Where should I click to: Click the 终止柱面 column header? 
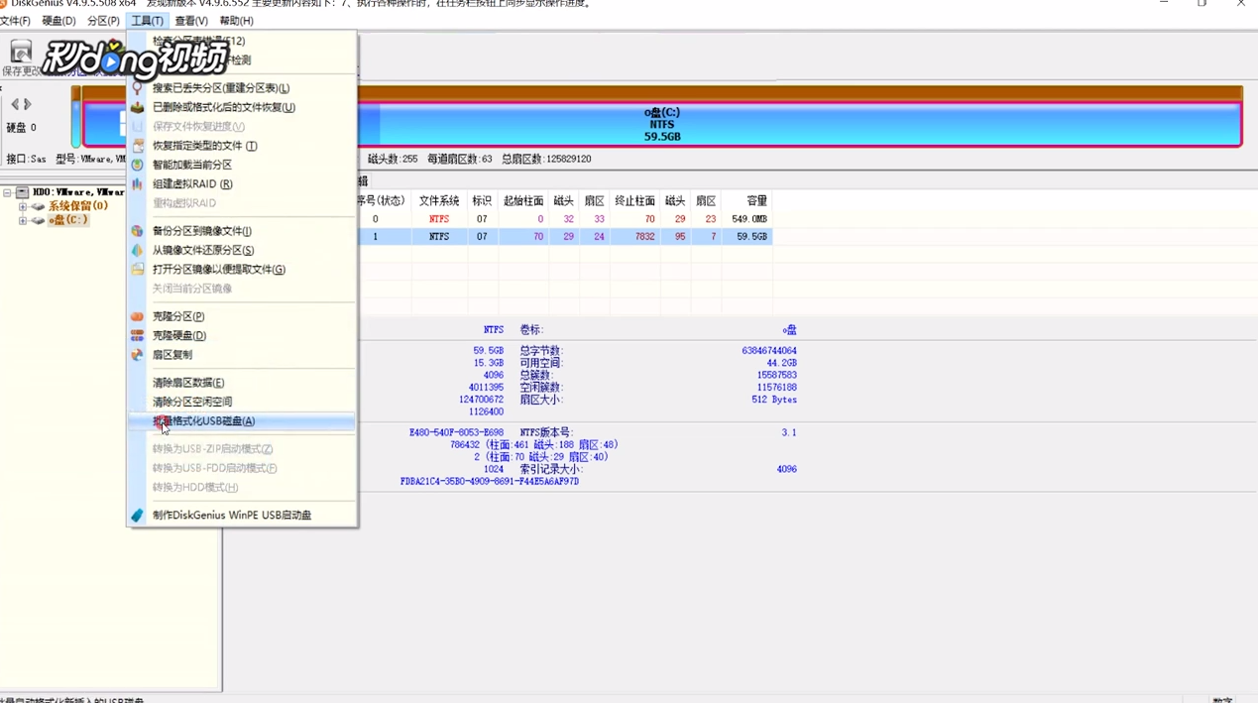pos(634,201)
